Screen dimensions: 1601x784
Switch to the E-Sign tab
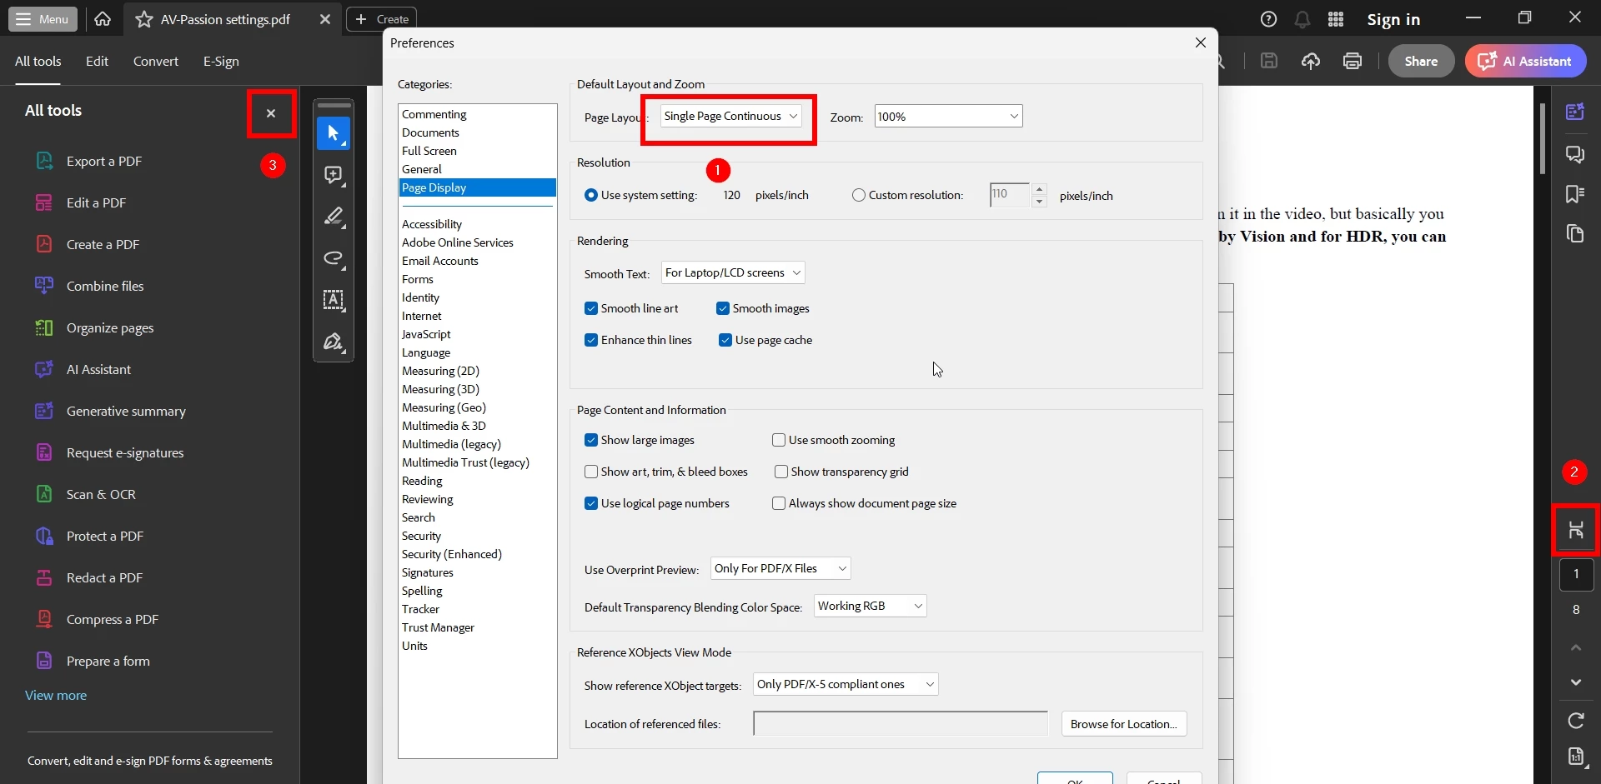pyautogui.click(x=221, y=61)
